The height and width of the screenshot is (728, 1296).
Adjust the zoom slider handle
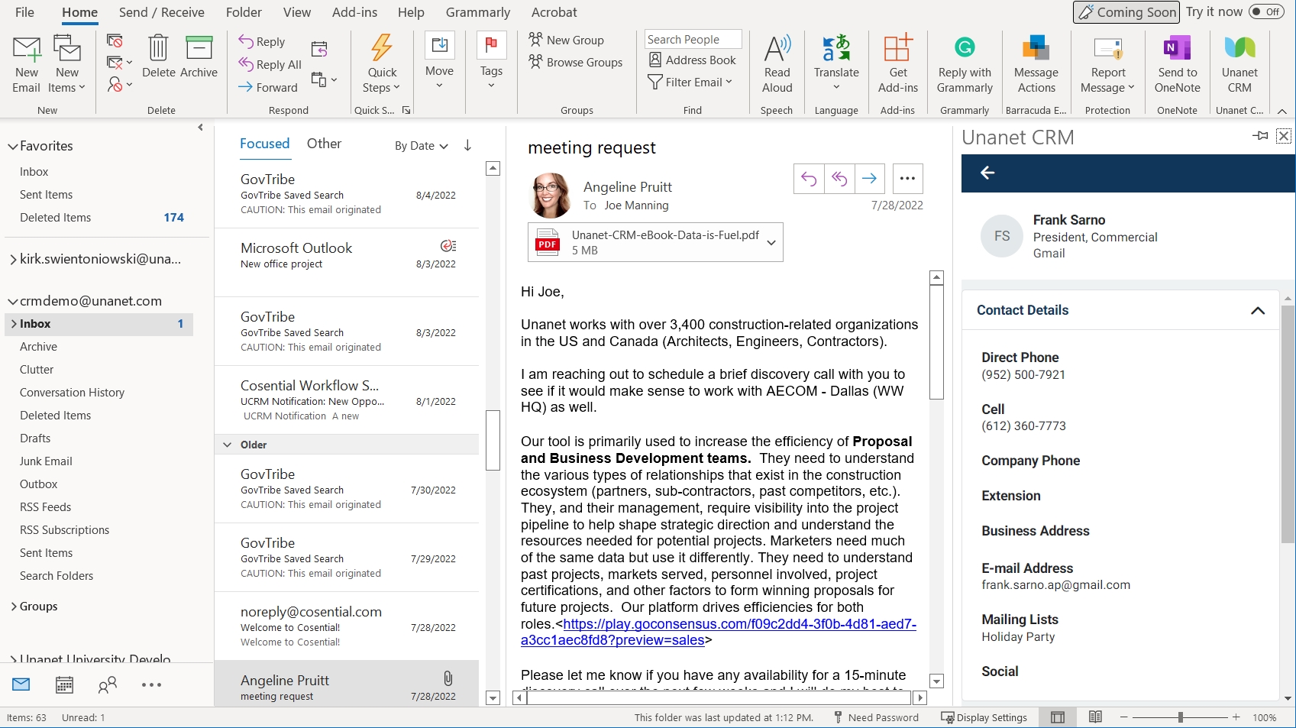1181,717
